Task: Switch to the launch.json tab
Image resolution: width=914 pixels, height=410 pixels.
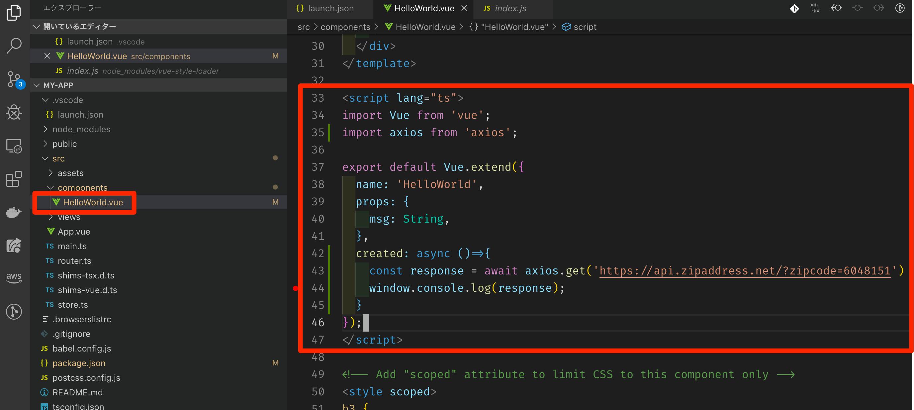Action: (330, 8)
